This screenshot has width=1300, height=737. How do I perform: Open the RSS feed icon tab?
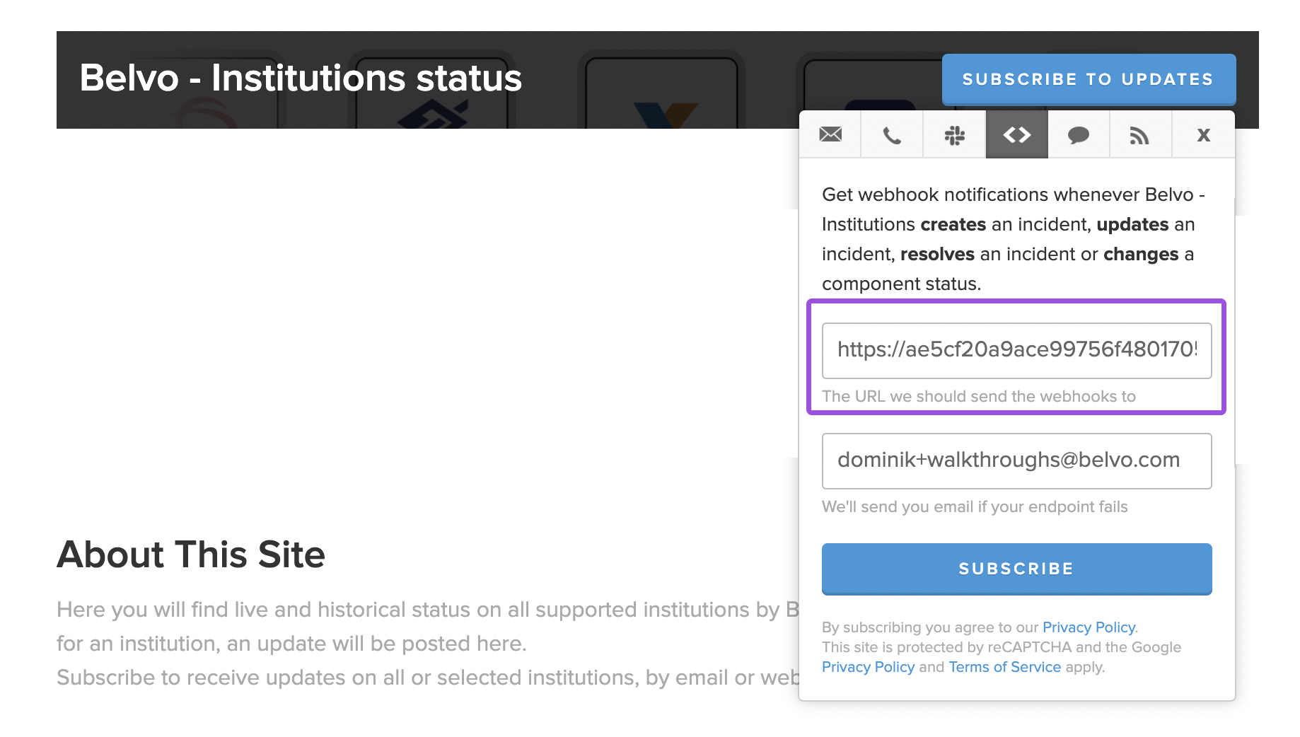pos(1141,134)
